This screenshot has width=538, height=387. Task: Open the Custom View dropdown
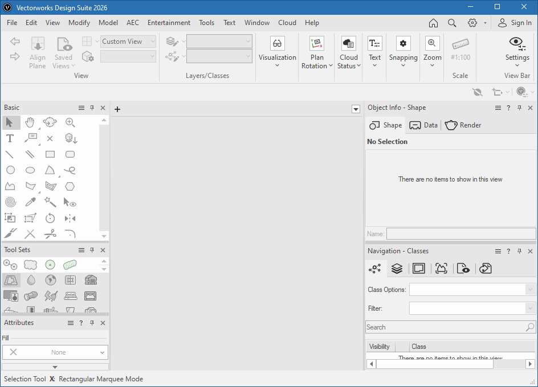click(x=128, y=42)
